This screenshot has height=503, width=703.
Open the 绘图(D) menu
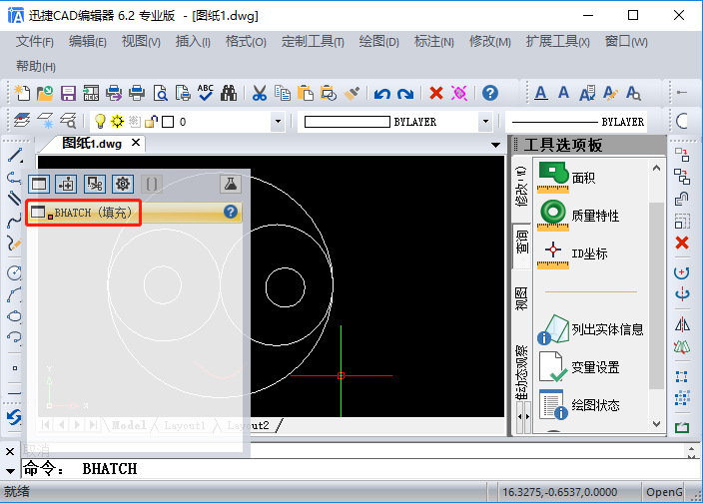coord(378,42)
